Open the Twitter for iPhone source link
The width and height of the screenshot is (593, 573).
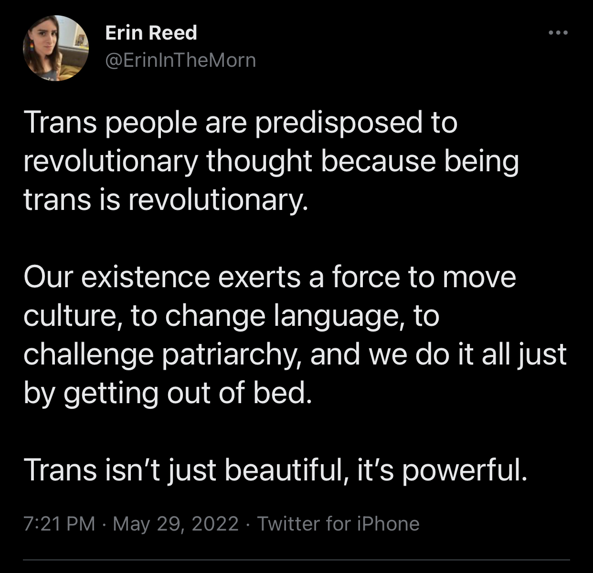tap(339, 524)
